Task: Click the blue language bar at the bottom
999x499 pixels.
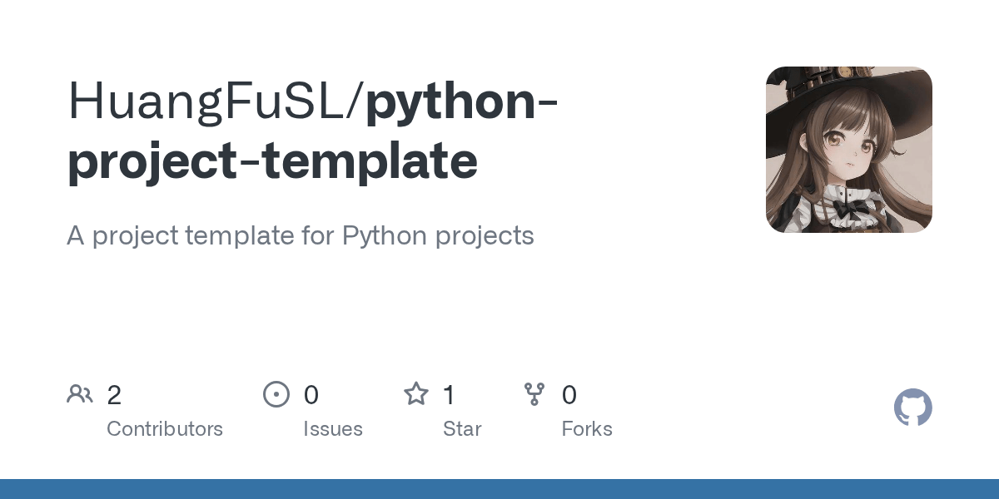Action: point(499,489)
